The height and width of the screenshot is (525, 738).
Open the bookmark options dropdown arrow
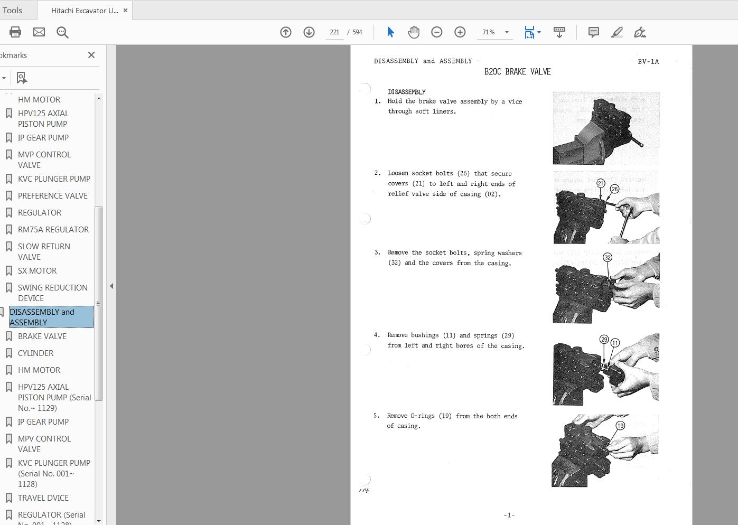pyautogui.click(x=5, y=78)
